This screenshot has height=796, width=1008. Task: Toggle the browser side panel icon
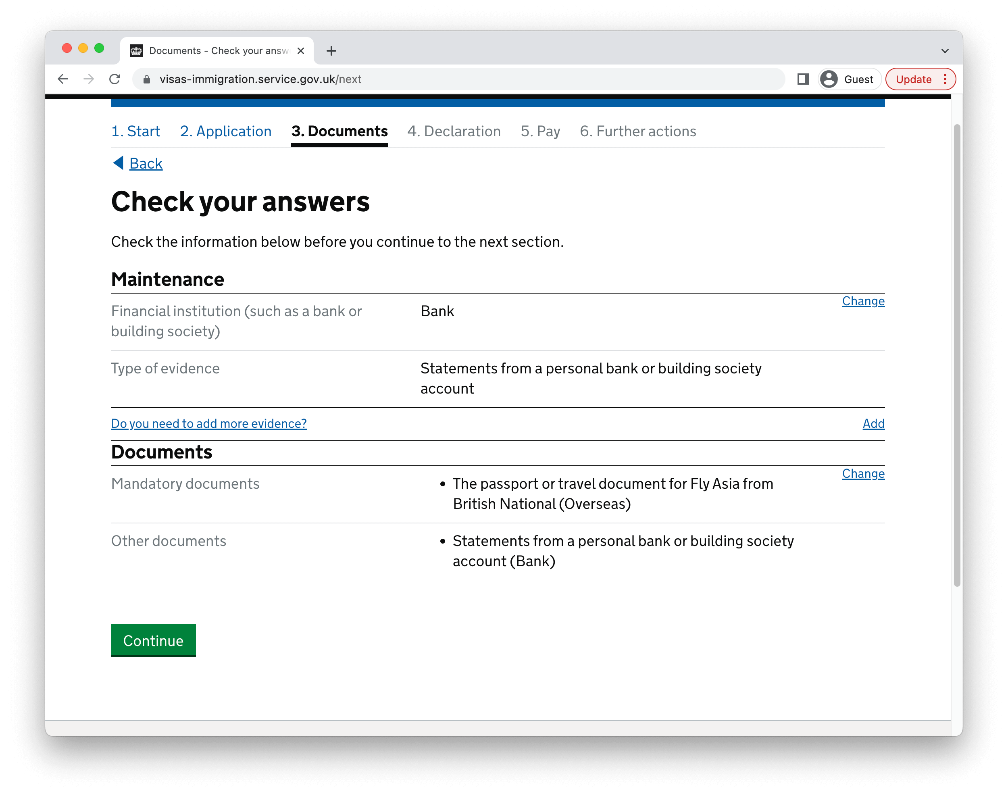pyautogui.click(x=802, y=79)
